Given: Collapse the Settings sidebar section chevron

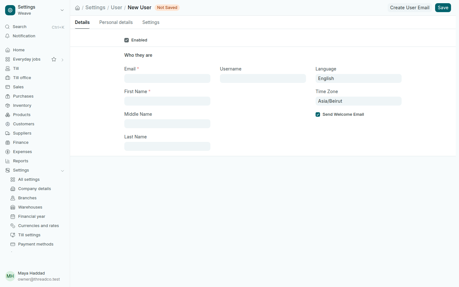Looking at the screenshot, I should coord(62,171).
